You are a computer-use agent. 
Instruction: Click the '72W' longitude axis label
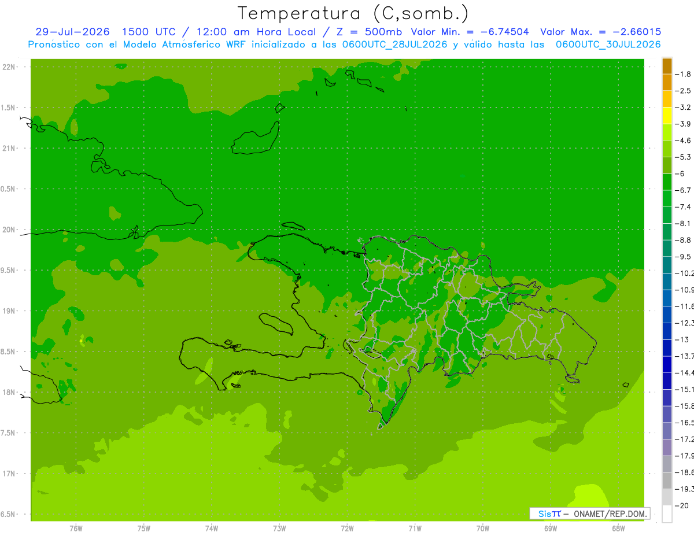point(347,528)
